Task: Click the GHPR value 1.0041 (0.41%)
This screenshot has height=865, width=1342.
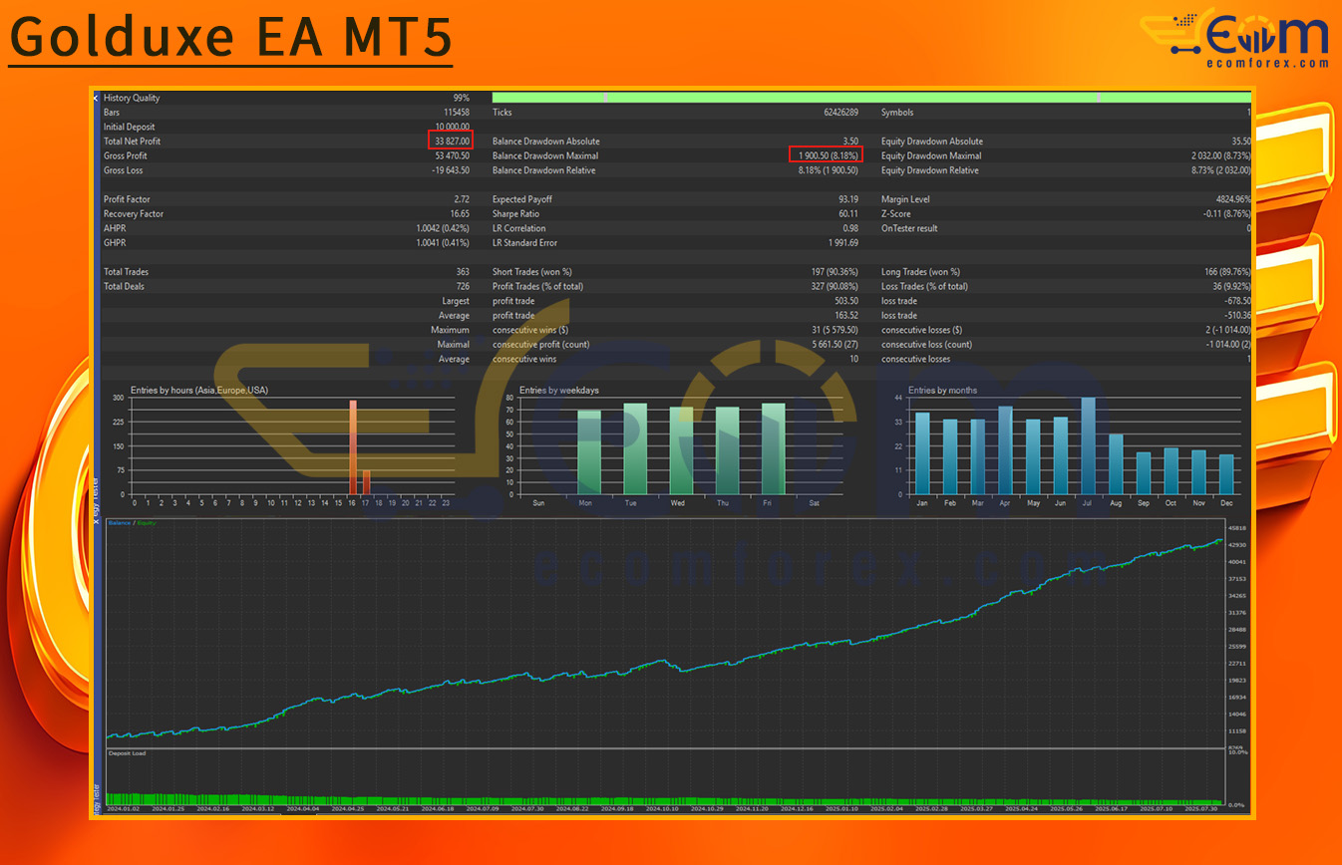Action: 443,243
